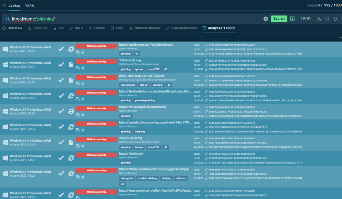Open the URLs tab
This screenshot has width=342, height=199.
pos(76,28)
